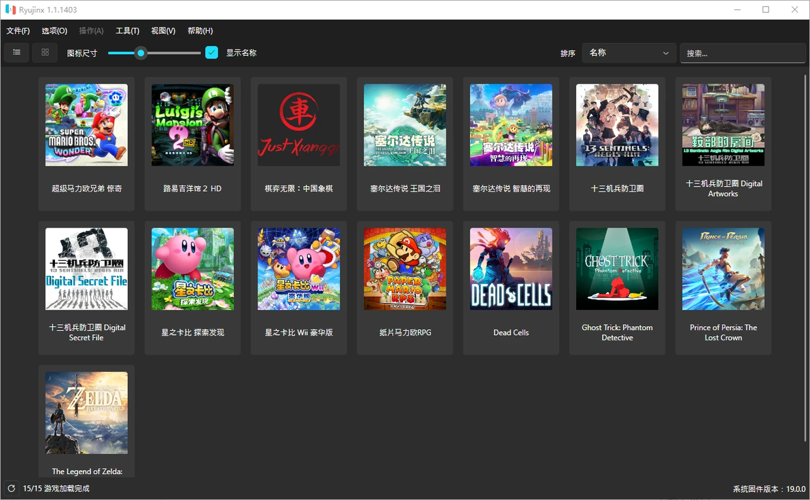Viewport: 810px width, 500px height.
Task: Select Digital Secret File cover
Action: [86, 269]
